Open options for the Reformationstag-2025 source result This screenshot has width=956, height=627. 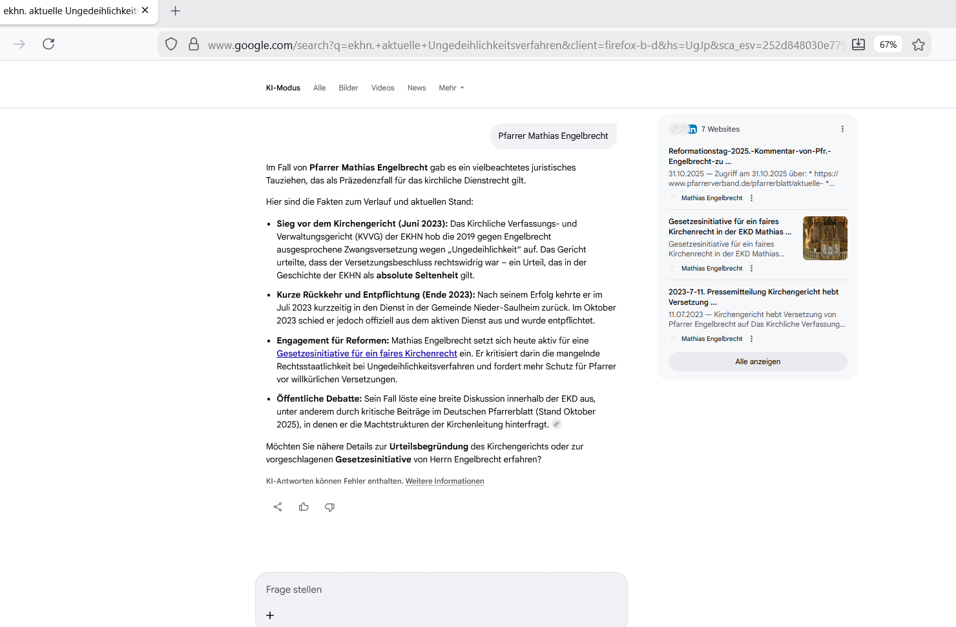coord(751,198)
